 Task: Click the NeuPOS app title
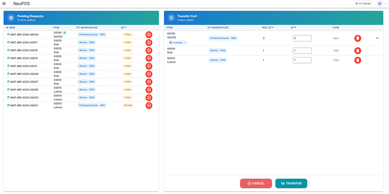tap(22, 3)
